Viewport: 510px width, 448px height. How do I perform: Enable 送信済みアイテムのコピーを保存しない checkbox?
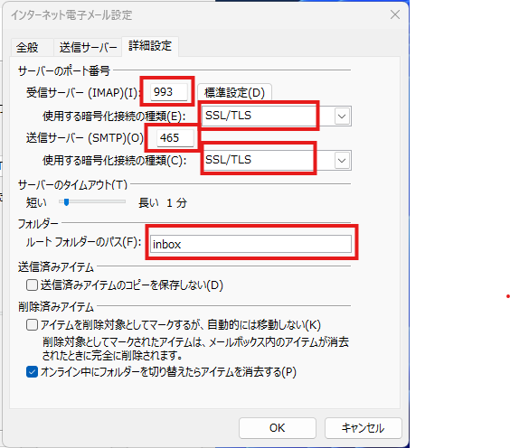32,285
